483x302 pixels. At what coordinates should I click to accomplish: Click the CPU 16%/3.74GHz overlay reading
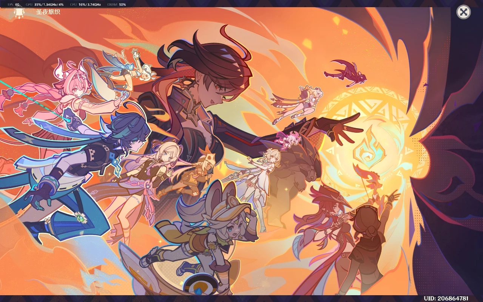tap(85, 5)
